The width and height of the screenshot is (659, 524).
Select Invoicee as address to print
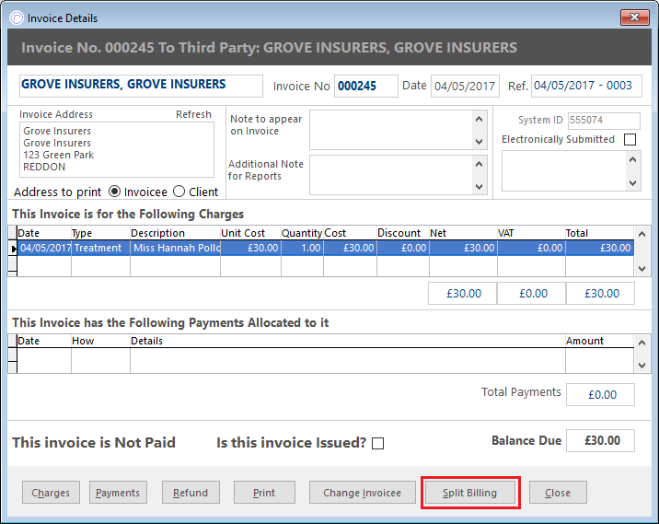pyautogui.click(x=115, y=192)
